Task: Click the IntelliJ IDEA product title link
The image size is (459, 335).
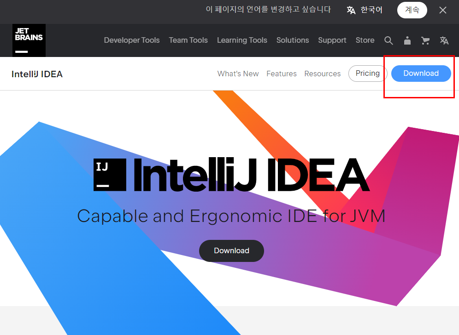Action: tap(37, 74)
